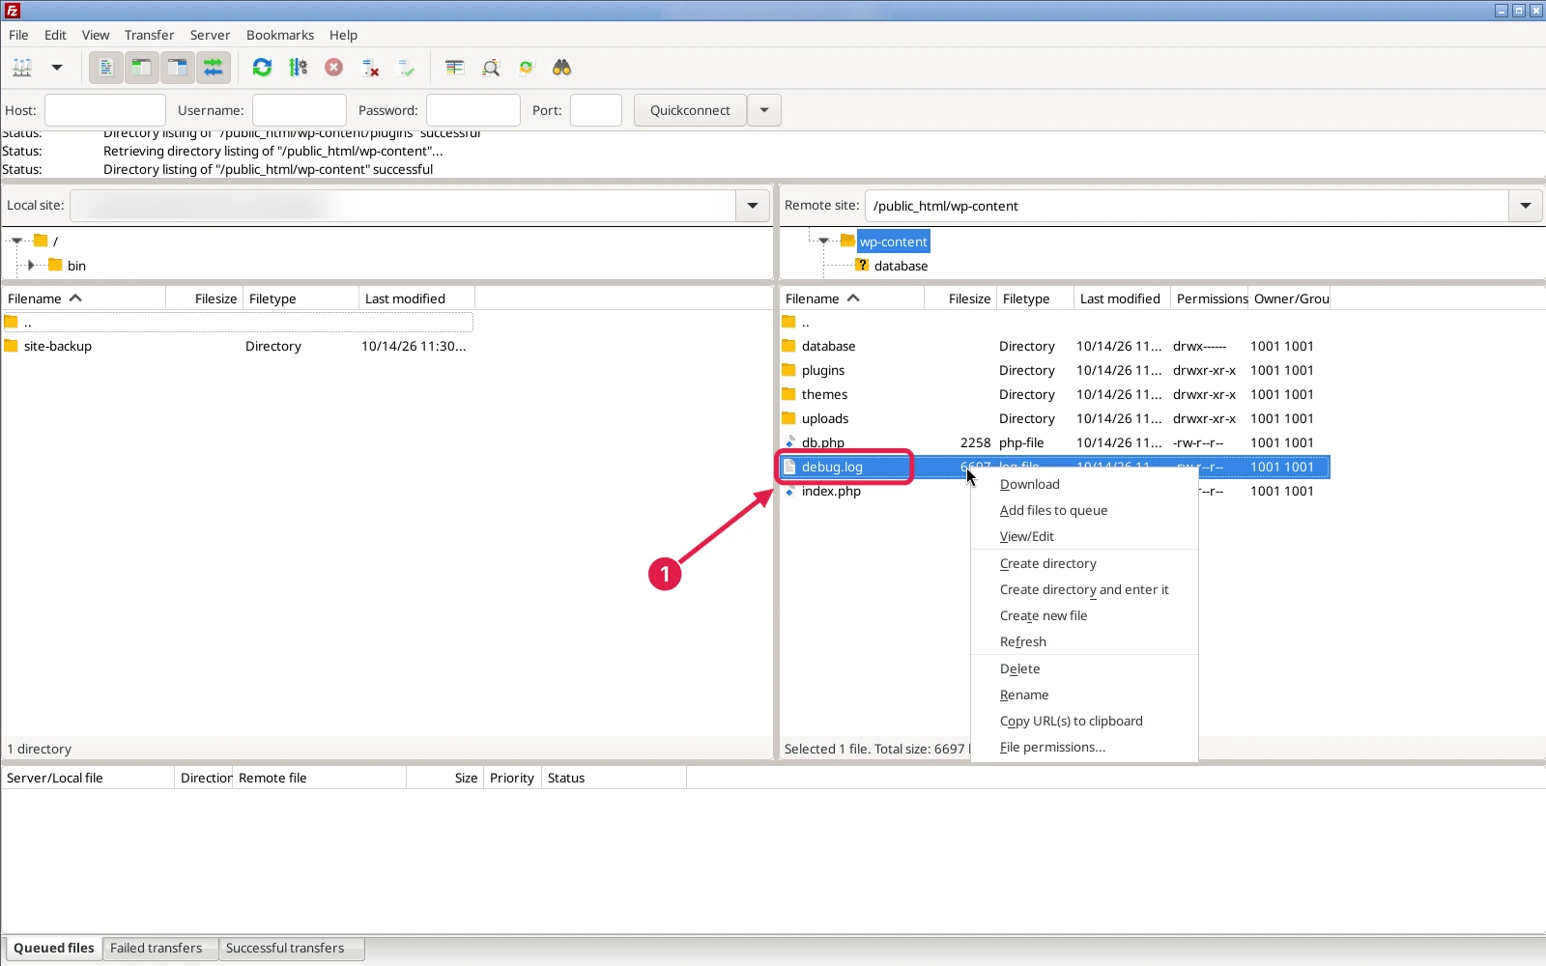The image size is (1546, 966).
Task: Open the File menu
Action: [18, 35]
